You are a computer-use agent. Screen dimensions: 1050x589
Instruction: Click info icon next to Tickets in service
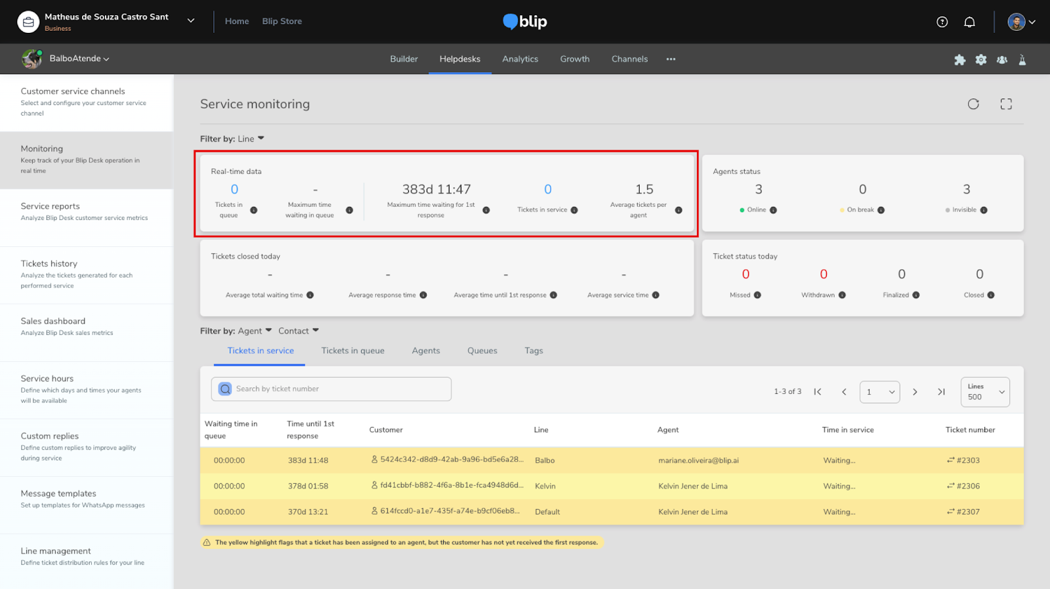point(574,210)
